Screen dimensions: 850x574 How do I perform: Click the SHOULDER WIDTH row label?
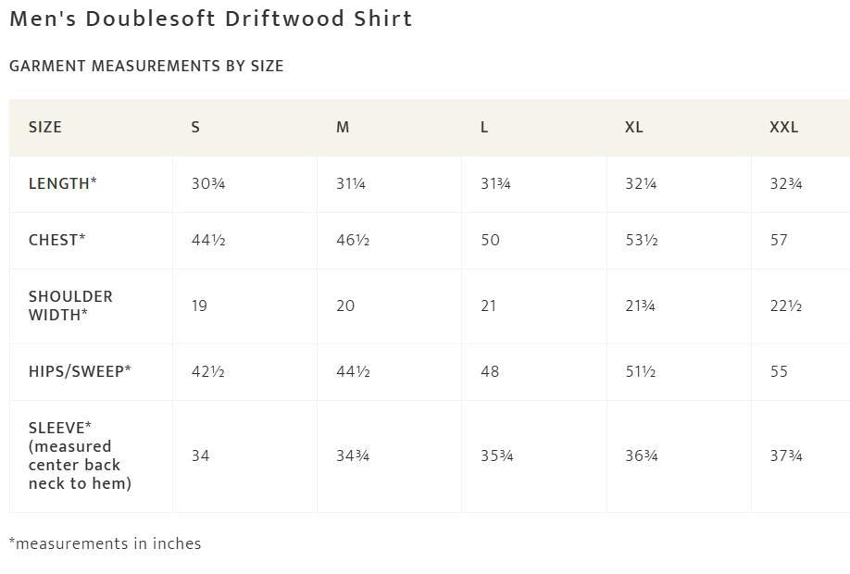tap(70, 306)
